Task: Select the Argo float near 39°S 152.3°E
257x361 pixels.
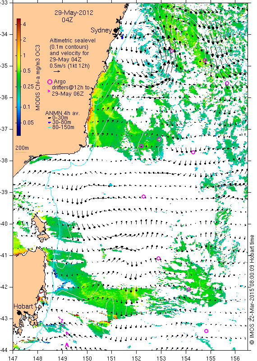Action: 143,196
